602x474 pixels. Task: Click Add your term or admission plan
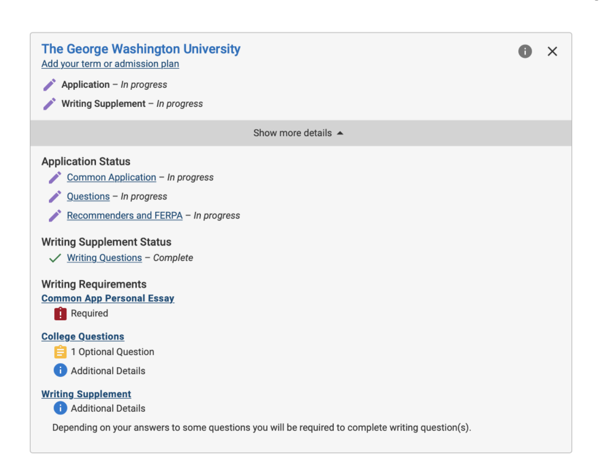click(110, 64)
